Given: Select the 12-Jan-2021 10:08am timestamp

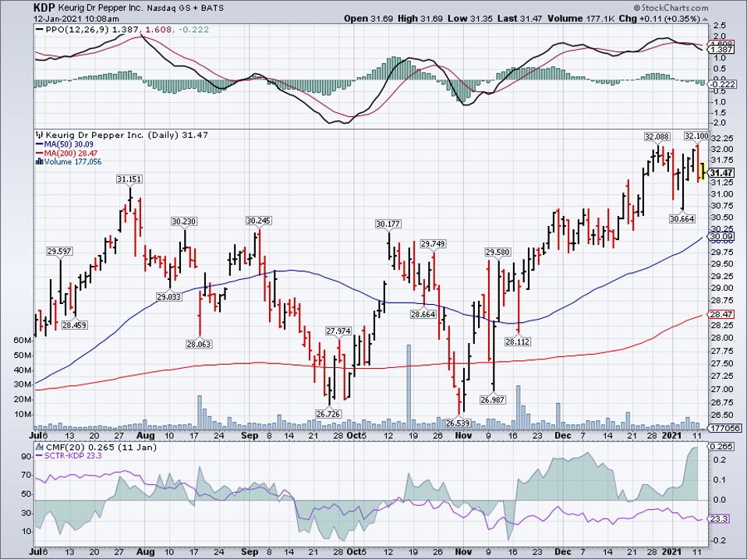Looking at the screenshot, I should click(76, 19).
